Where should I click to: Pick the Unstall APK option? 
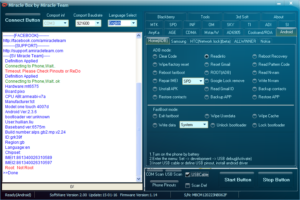point(155,89)
